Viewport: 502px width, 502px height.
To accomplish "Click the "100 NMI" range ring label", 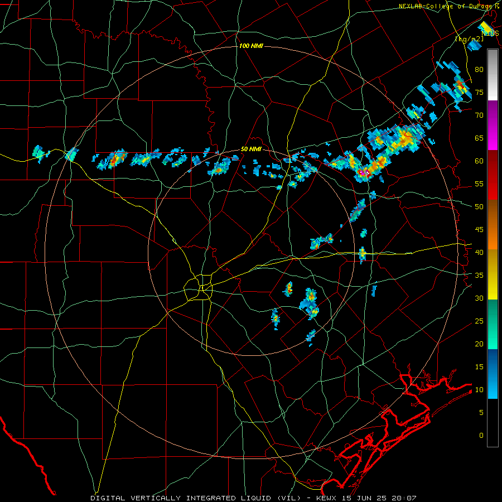I will [251, 46].
